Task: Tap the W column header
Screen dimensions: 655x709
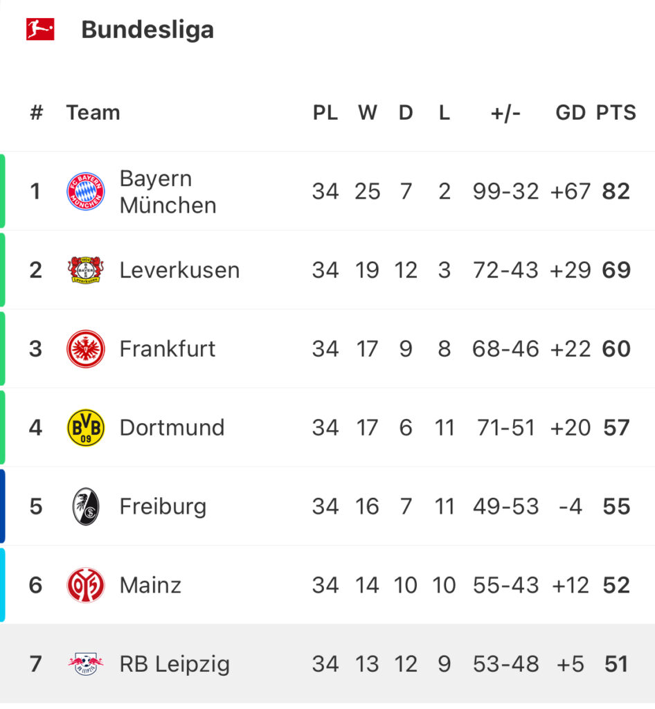Action: pos(368,113)
